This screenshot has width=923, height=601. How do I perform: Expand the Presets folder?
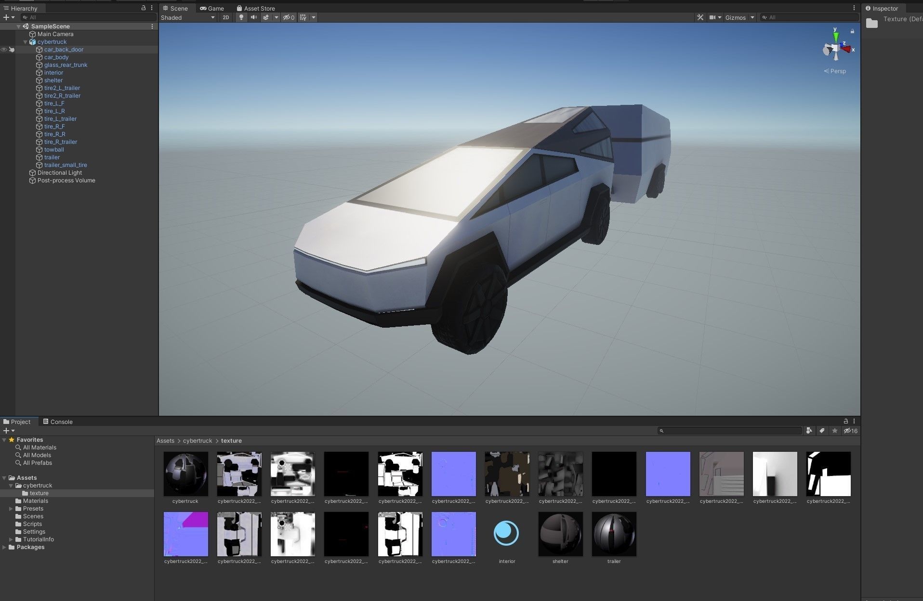tap(11, 509)
